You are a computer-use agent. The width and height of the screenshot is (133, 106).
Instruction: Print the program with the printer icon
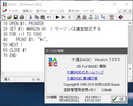click(x=22, y=17)
